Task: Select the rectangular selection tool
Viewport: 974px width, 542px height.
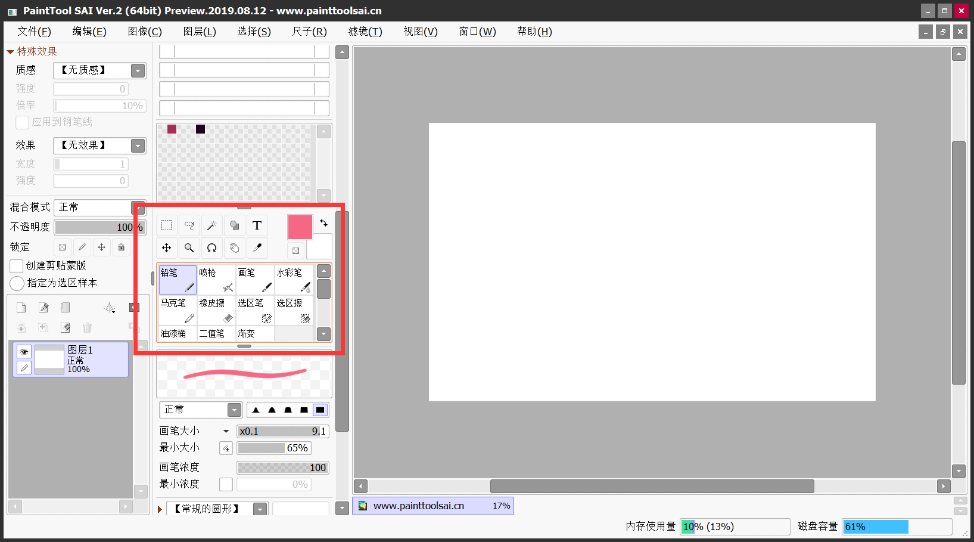Action: (167, 225)
